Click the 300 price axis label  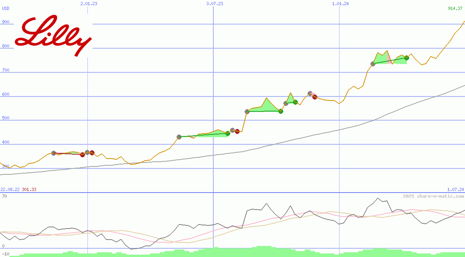(6, 166)
